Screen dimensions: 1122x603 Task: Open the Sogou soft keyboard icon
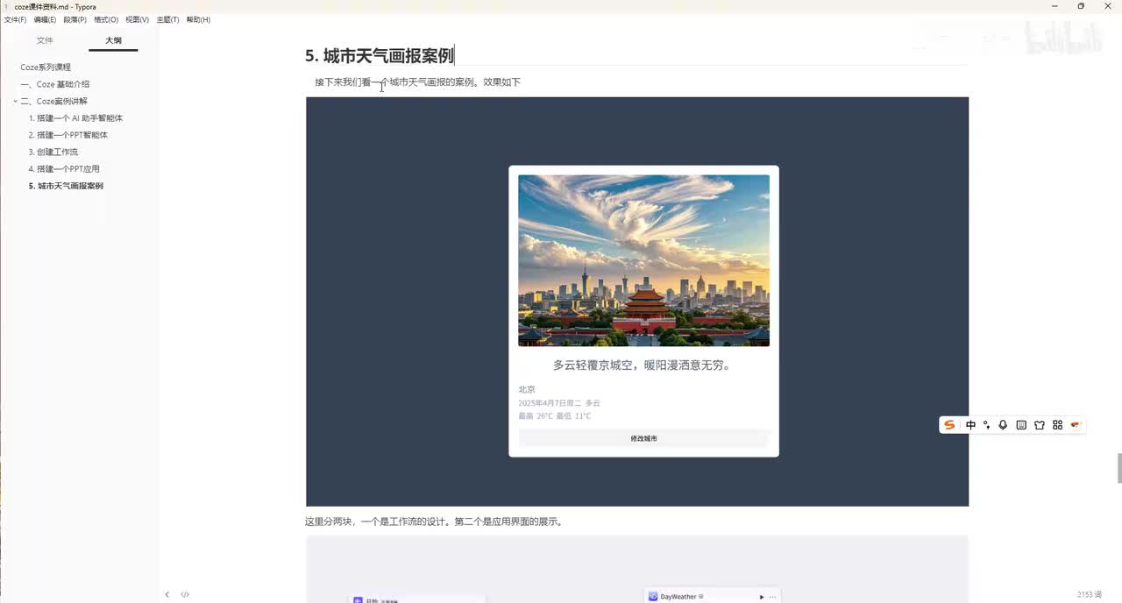[1021, 425]
